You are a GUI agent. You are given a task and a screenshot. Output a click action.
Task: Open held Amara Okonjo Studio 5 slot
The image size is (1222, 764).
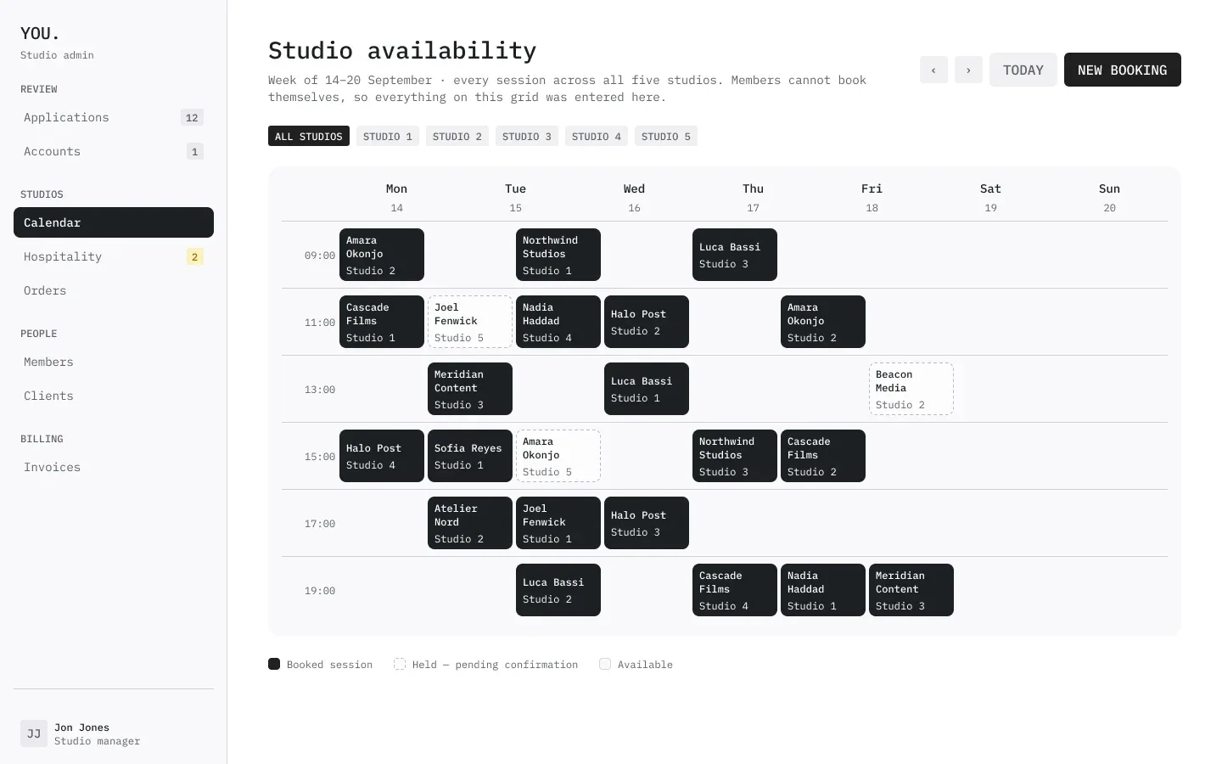pos(558,456)
